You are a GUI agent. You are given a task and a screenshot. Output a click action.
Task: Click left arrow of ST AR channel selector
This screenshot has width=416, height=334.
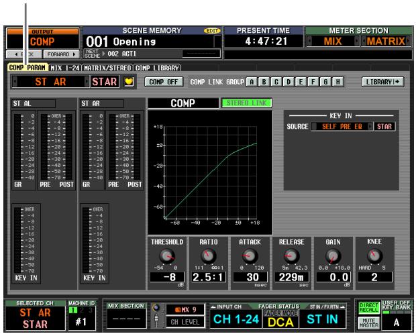click(15, 81)
